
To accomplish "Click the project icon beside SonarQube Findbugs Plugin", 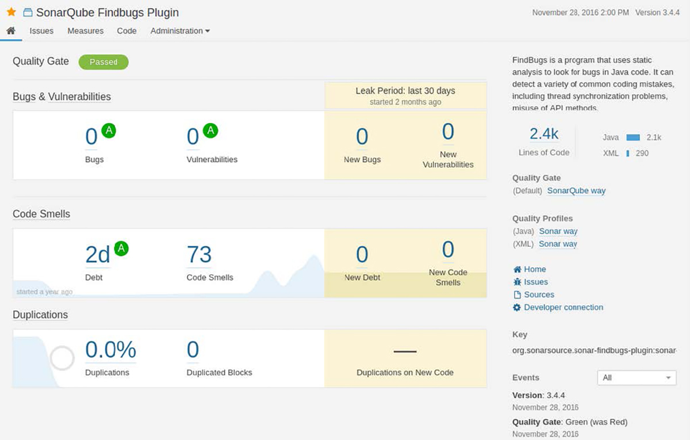I will click(x=27, y=12).
